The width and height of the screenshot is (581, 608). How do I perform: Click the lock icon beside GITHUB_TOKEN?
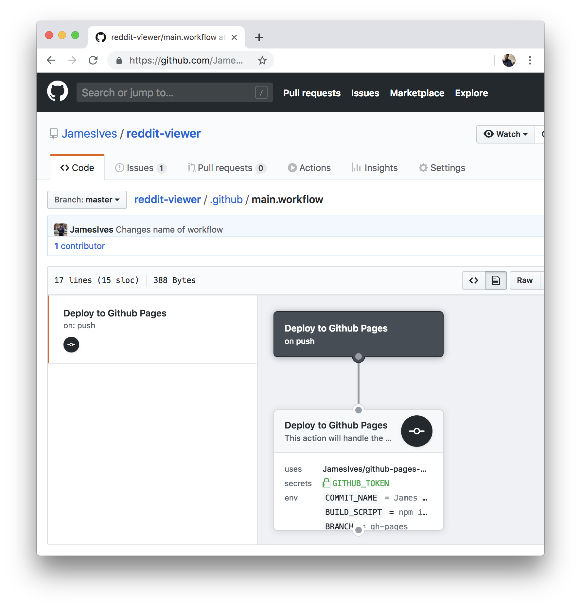click(326, 483)
